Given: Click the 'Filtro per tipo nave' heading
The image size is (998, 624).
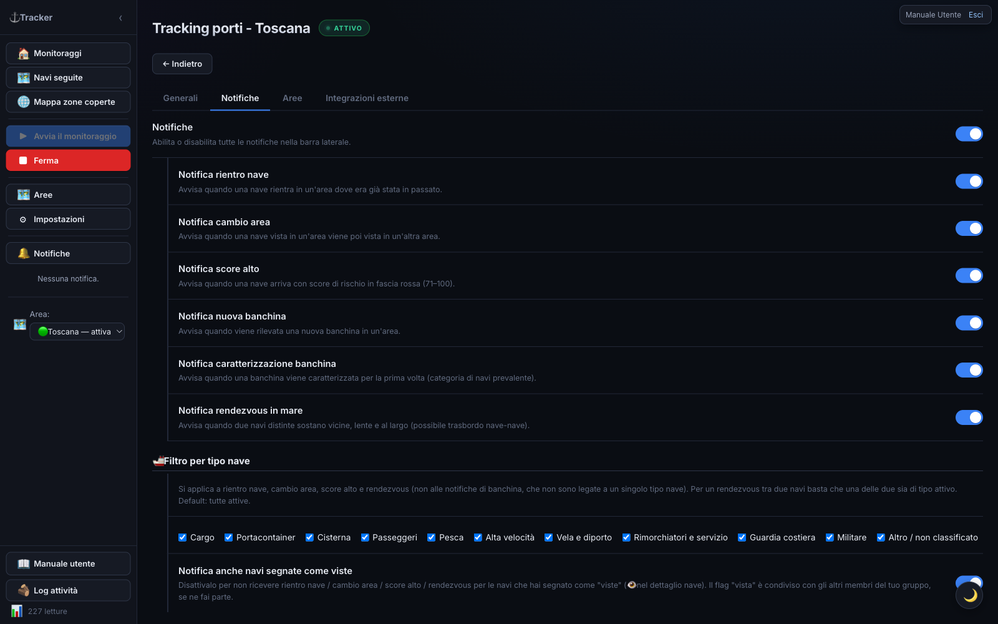Looking at the screenshot, I should click(206, 461).
